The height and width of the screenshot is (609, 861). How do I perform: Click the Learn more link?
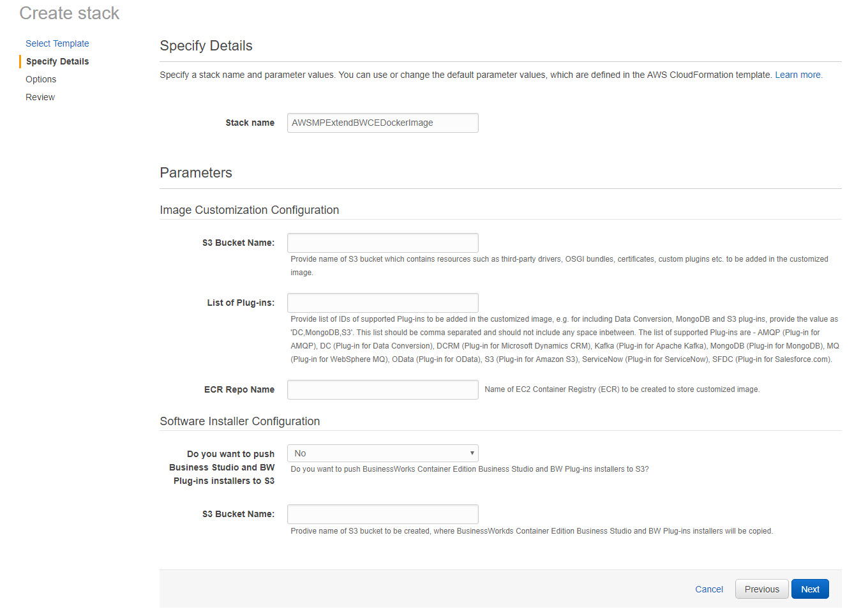(798, 75)
